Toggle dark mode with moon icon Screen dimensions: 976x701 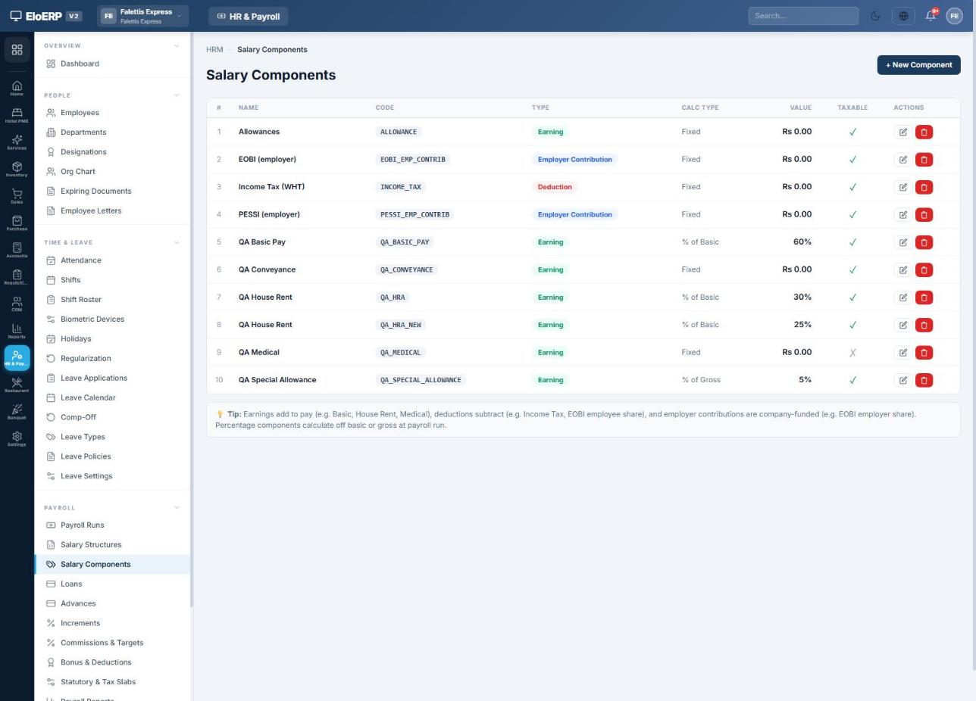[875, 16]
